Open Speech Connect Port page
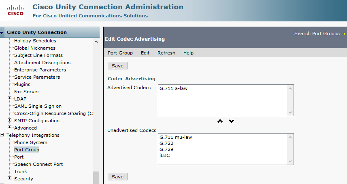The width and height of the screenshot is (347, 184). pos(38,164)
